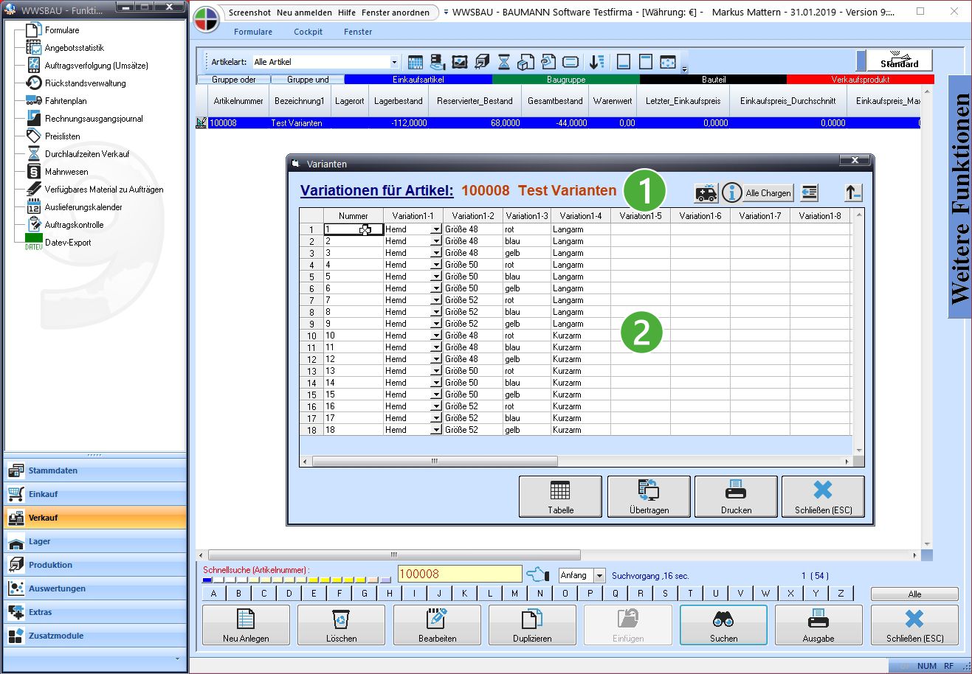This screenshot has height=674, width=972.
Task: Open the Artikelart dropdown with Alle Artikel
Action: (394, 62)
